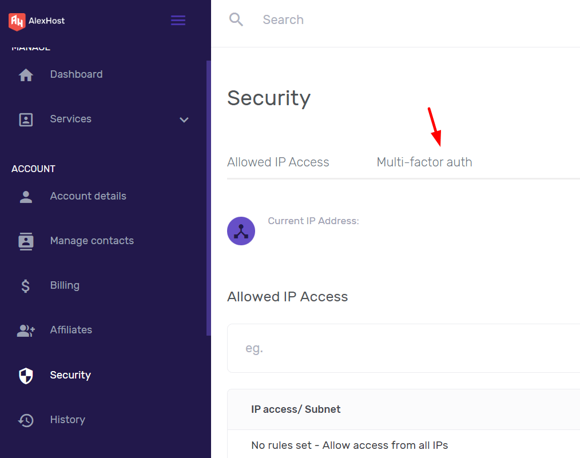580x458 pixels.
Task: Click the Security shield icon
Action: [x=26, y=376]
